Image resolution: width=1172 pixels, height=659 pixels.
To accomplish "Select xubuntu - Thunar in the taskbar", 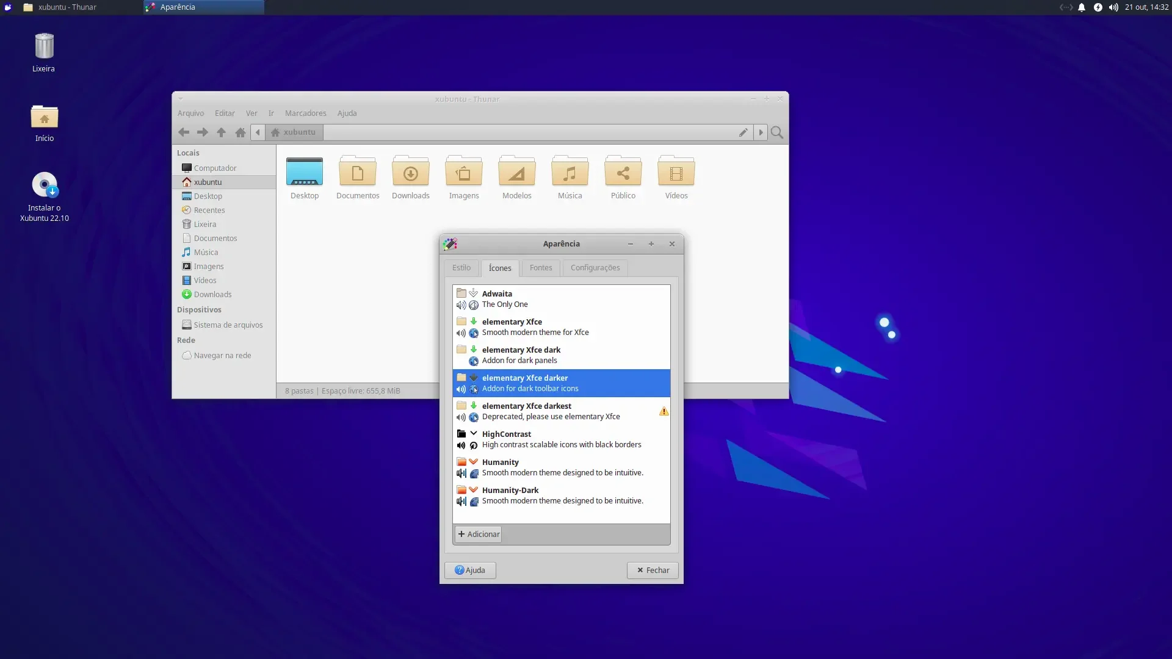I will [x=80, y=7].
